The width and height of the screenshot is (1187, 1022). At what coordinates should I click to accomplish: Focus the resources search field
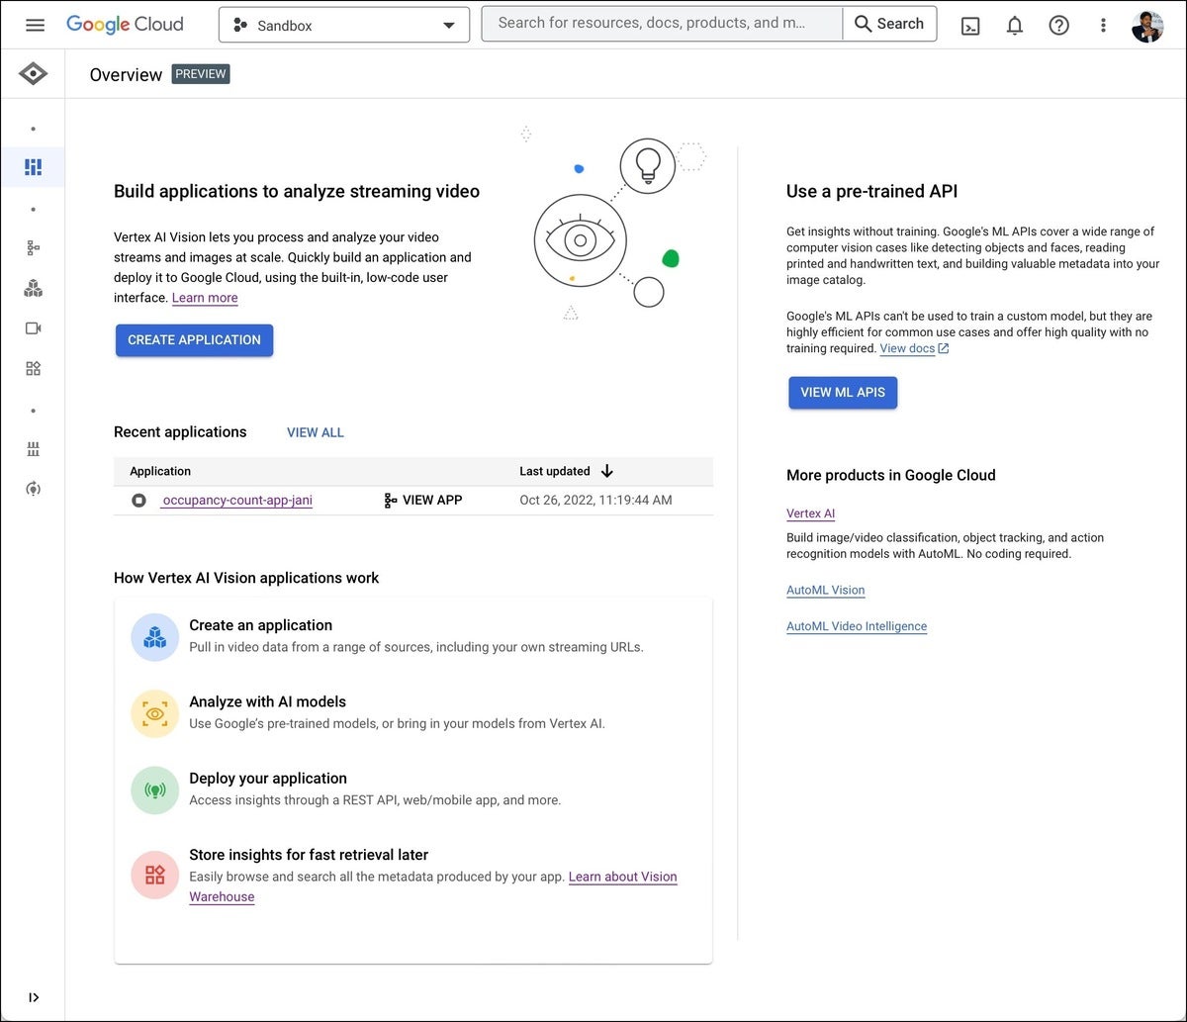662,24
